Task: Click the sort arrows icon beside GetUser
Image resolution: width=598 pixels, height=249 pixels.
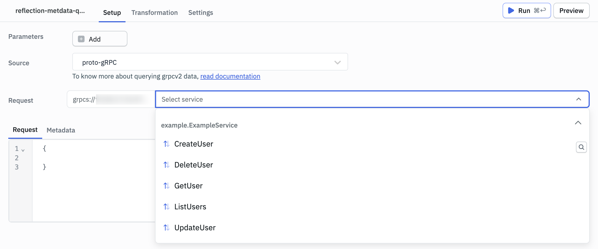Action: 167,186
